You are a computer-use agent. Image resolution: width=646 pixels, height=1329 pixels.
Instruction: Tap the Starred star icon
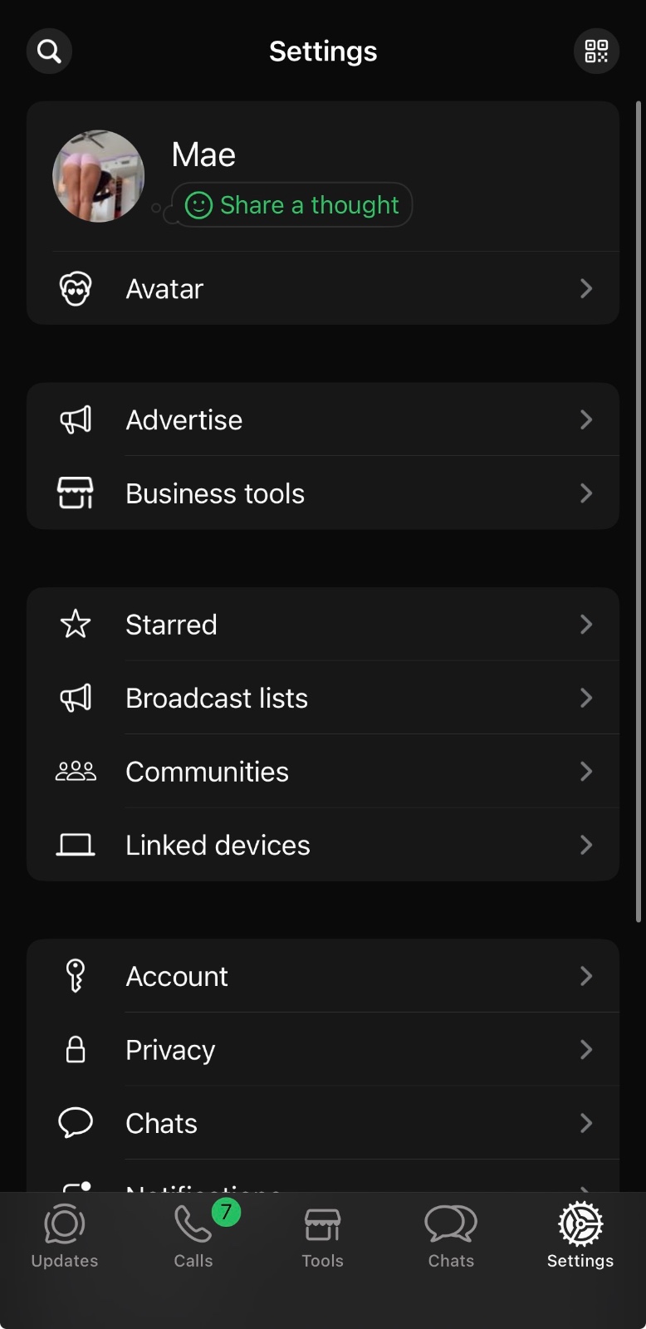click(x=76, y=625)
